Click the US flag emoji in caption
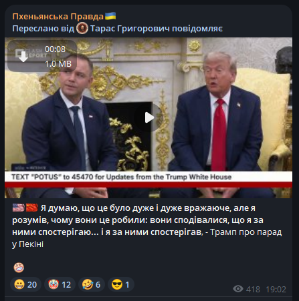 click(x=19, y=208)
